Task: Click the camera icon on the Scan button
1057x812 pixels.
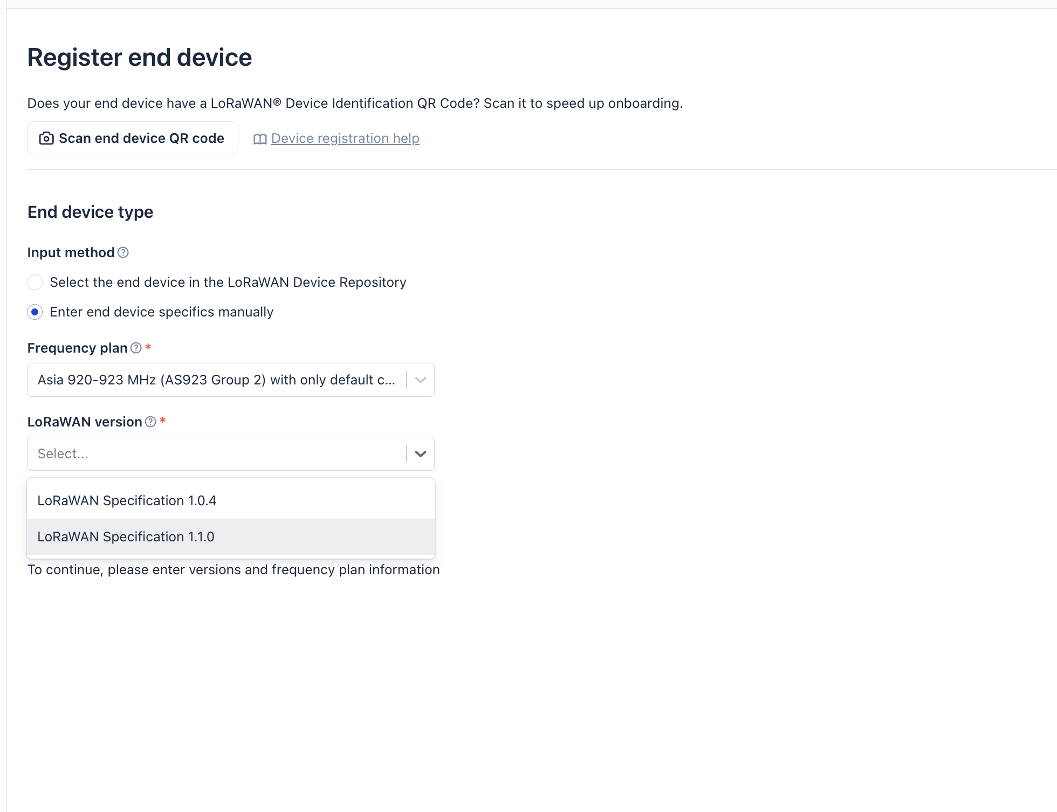Action: point(46,139)
